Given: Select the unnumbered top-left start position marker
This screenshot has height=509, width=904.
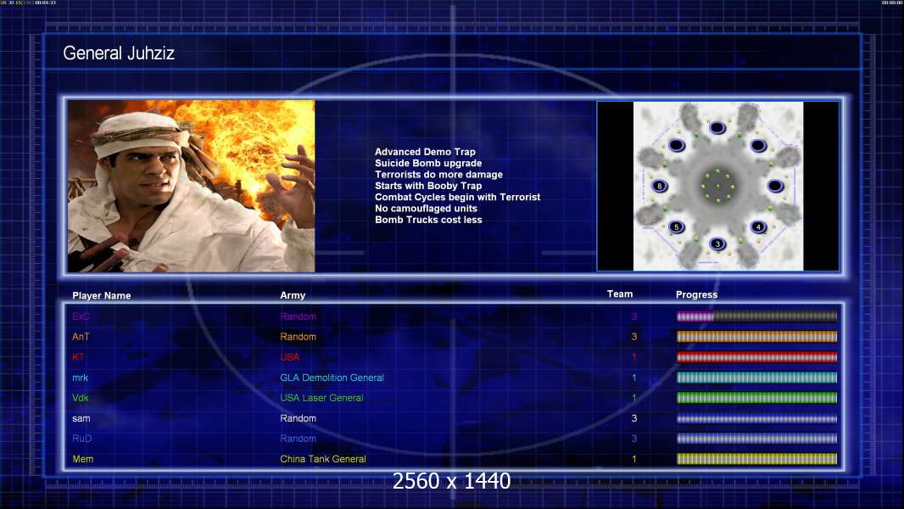Looking at the screenshot, I should tap(677, 145).
